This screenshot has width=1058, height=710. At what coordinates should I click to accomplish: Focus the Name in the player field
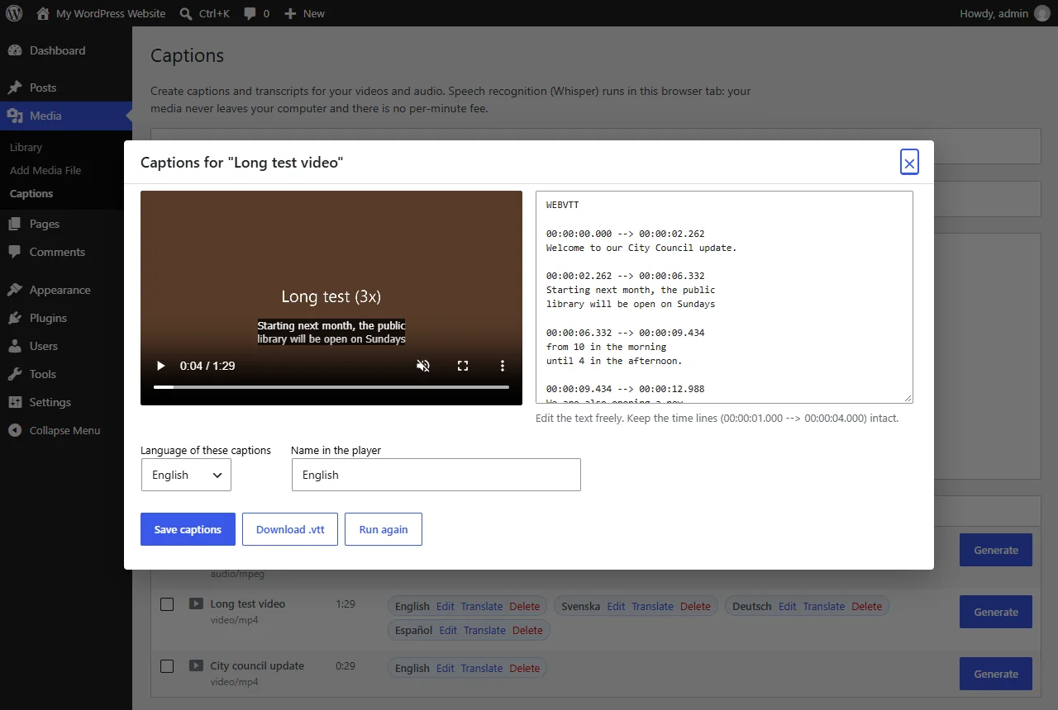click(x=436, y=475)
